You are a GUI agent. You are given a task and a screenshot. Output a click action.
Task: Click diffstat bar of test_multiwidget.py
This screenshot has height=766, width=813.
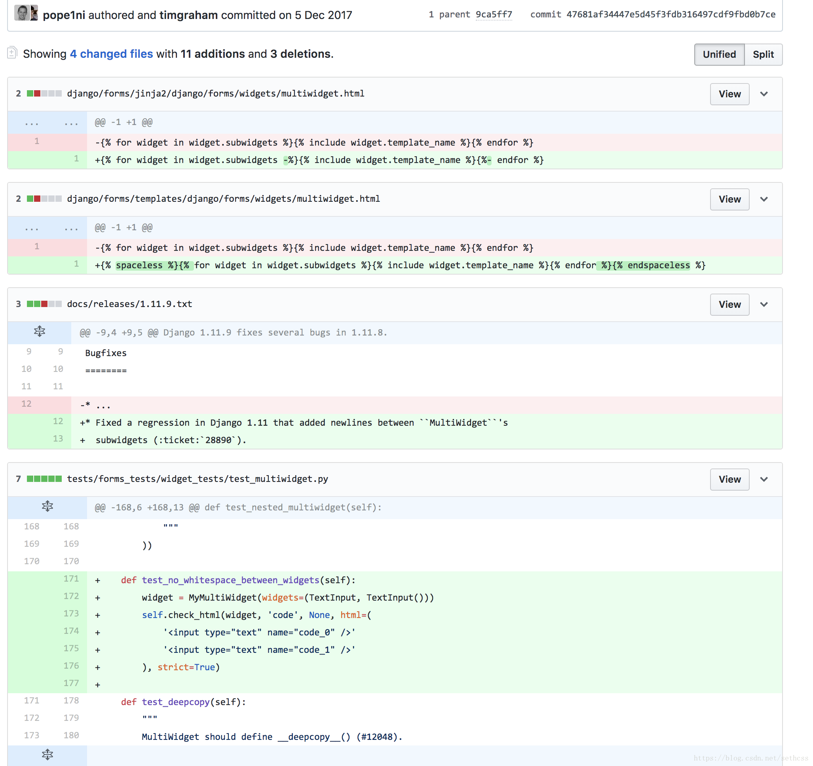(44, 479)
